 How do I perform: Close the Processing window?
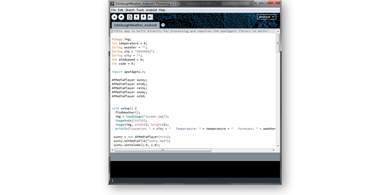(274, 2)
